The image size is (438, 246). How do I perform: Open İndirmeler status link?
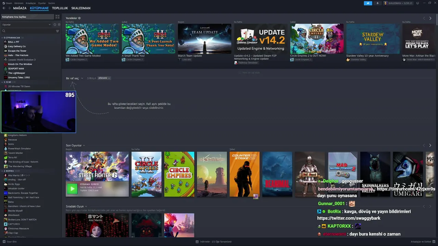pyautogui.click(x=216, y=242)
